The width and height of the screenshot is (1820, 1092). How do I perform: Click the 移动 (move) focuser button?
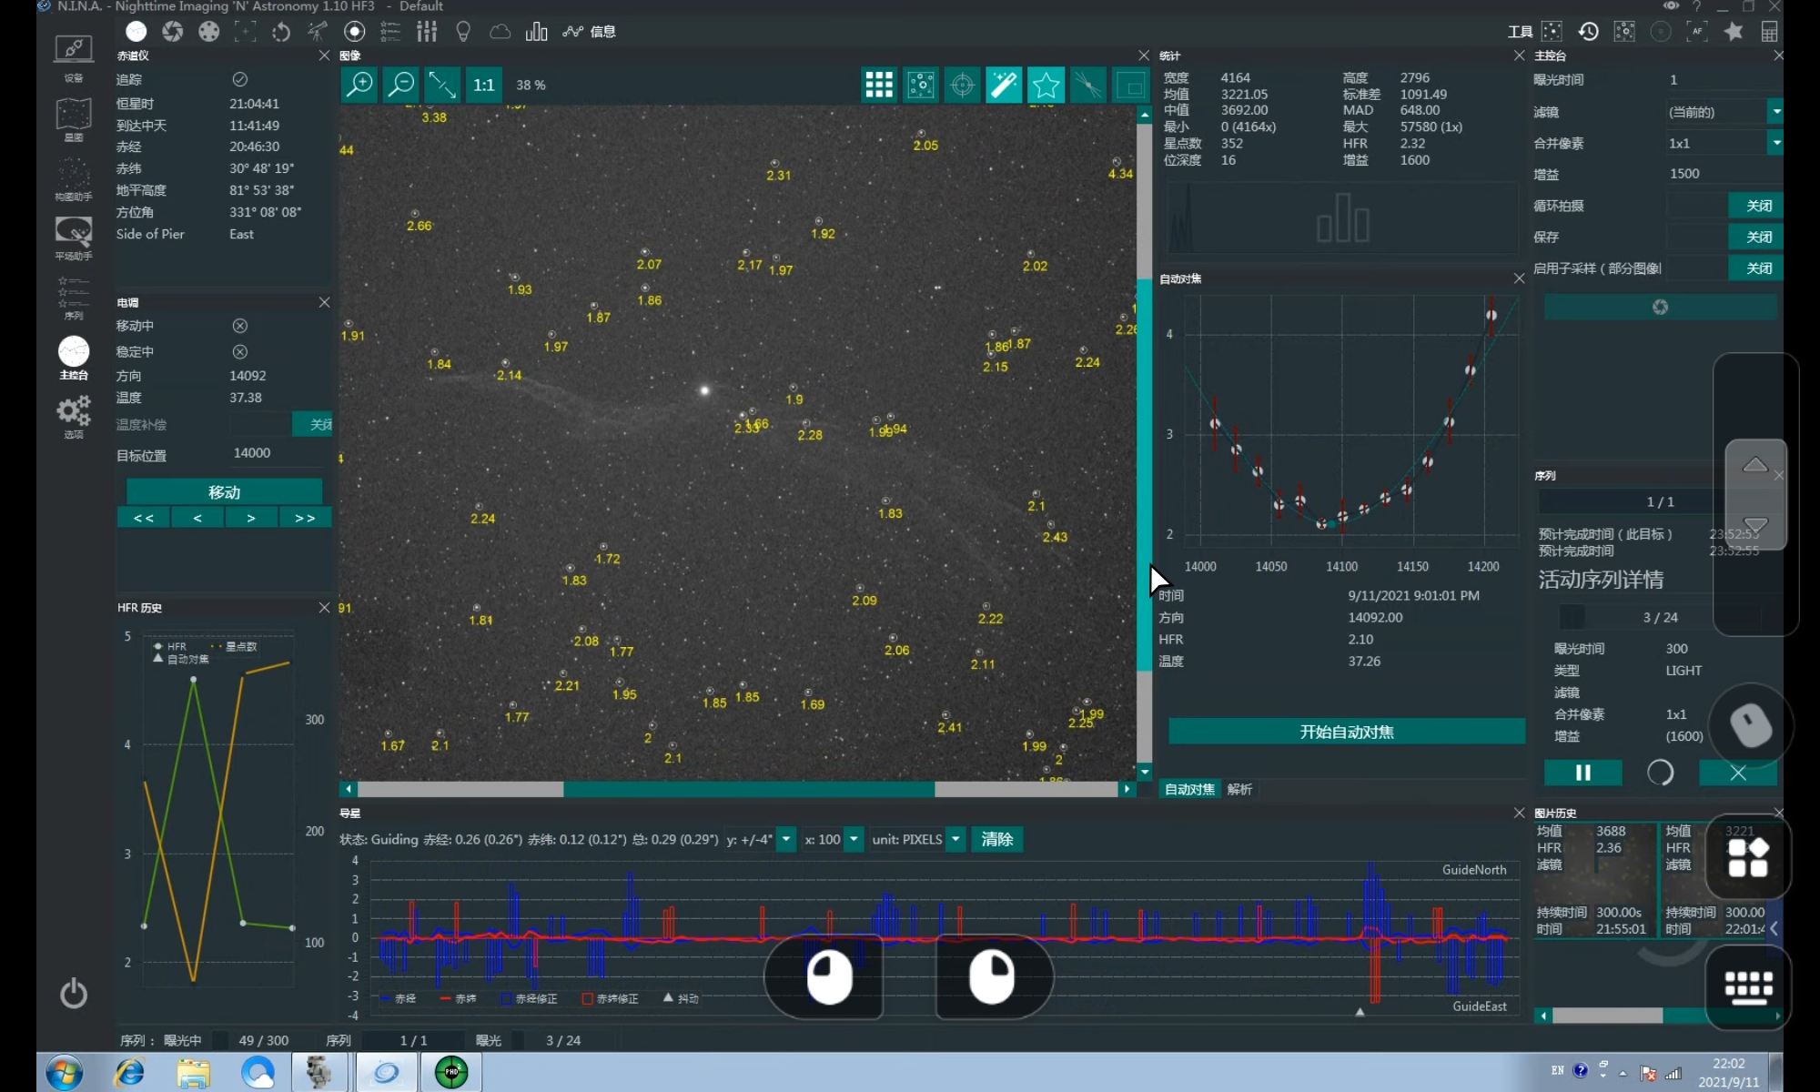[224, 492]
